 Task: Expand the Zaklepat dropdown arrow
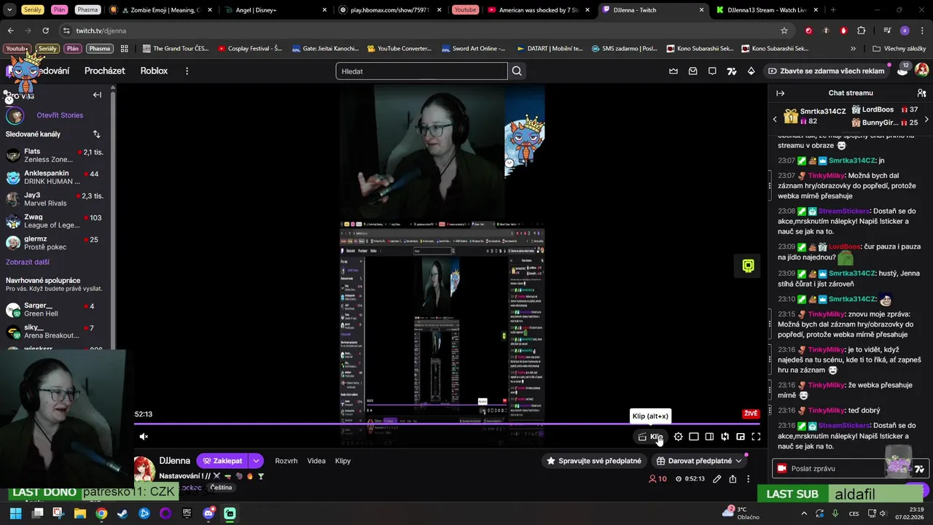point(256,461)
